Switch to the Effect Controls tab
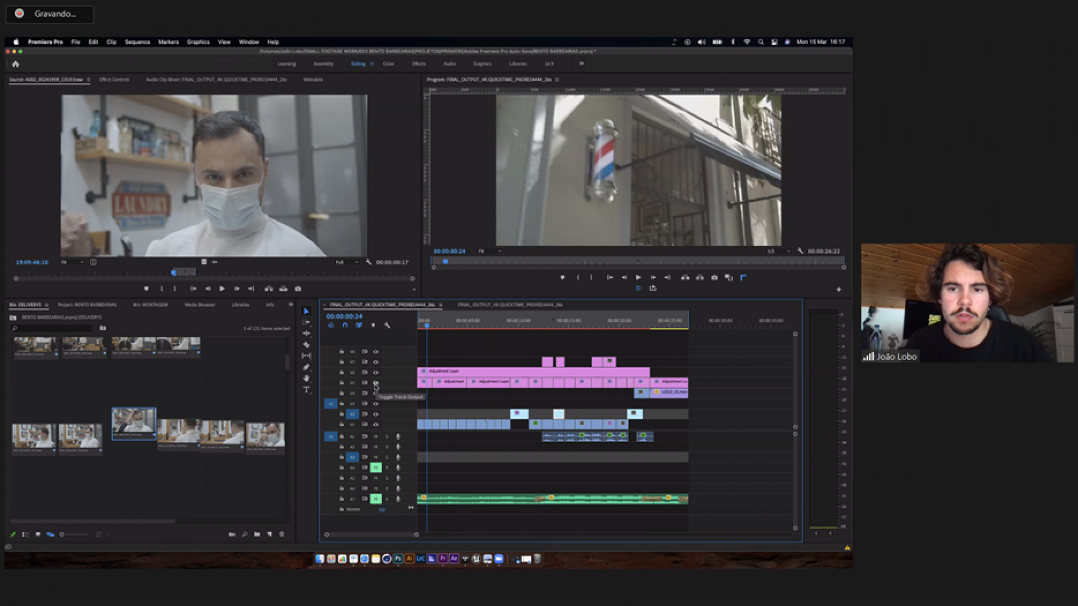Image resolution: width=1078 pixels, height=606 pixels. (x=114, y=79)
